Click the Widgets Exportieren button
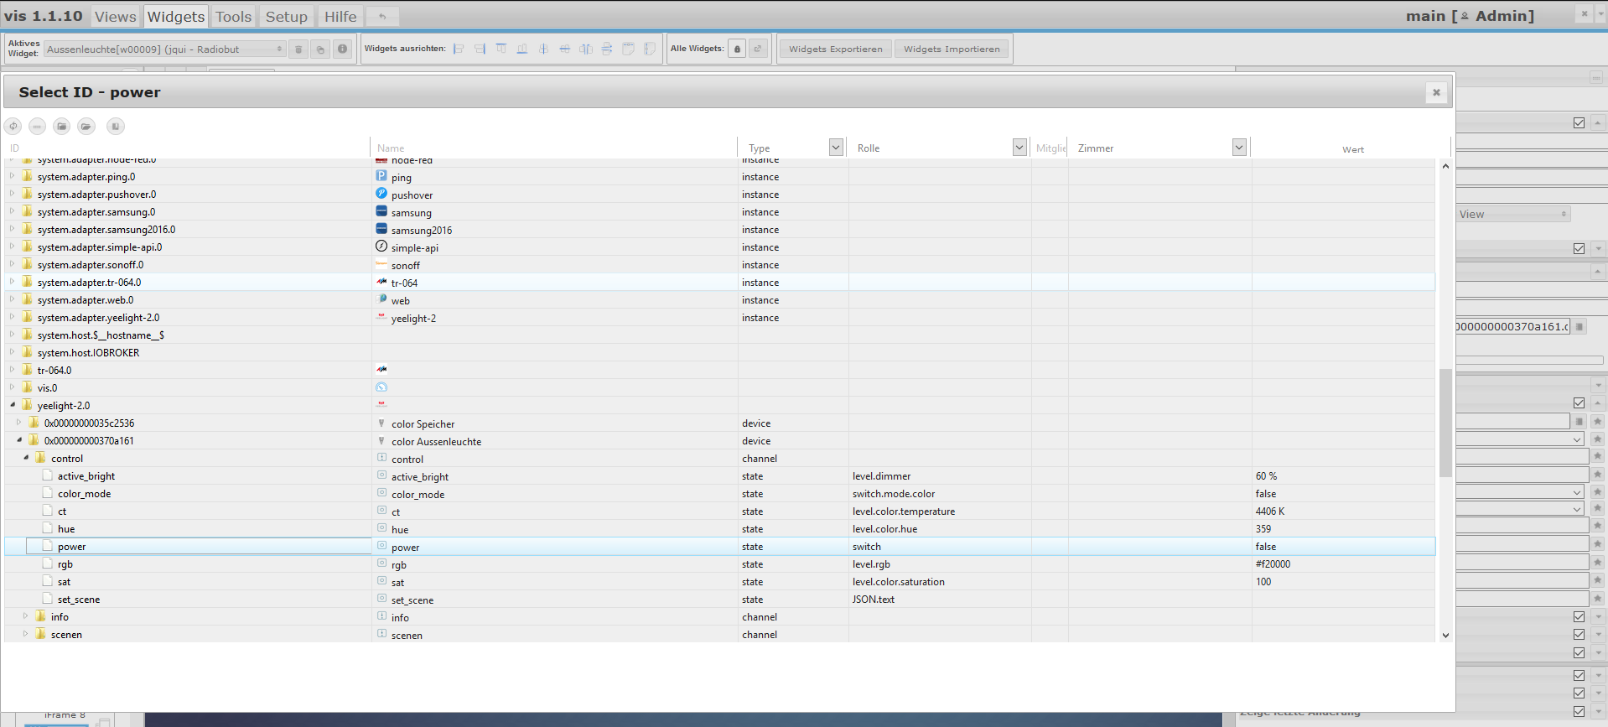 pos(836,49)
